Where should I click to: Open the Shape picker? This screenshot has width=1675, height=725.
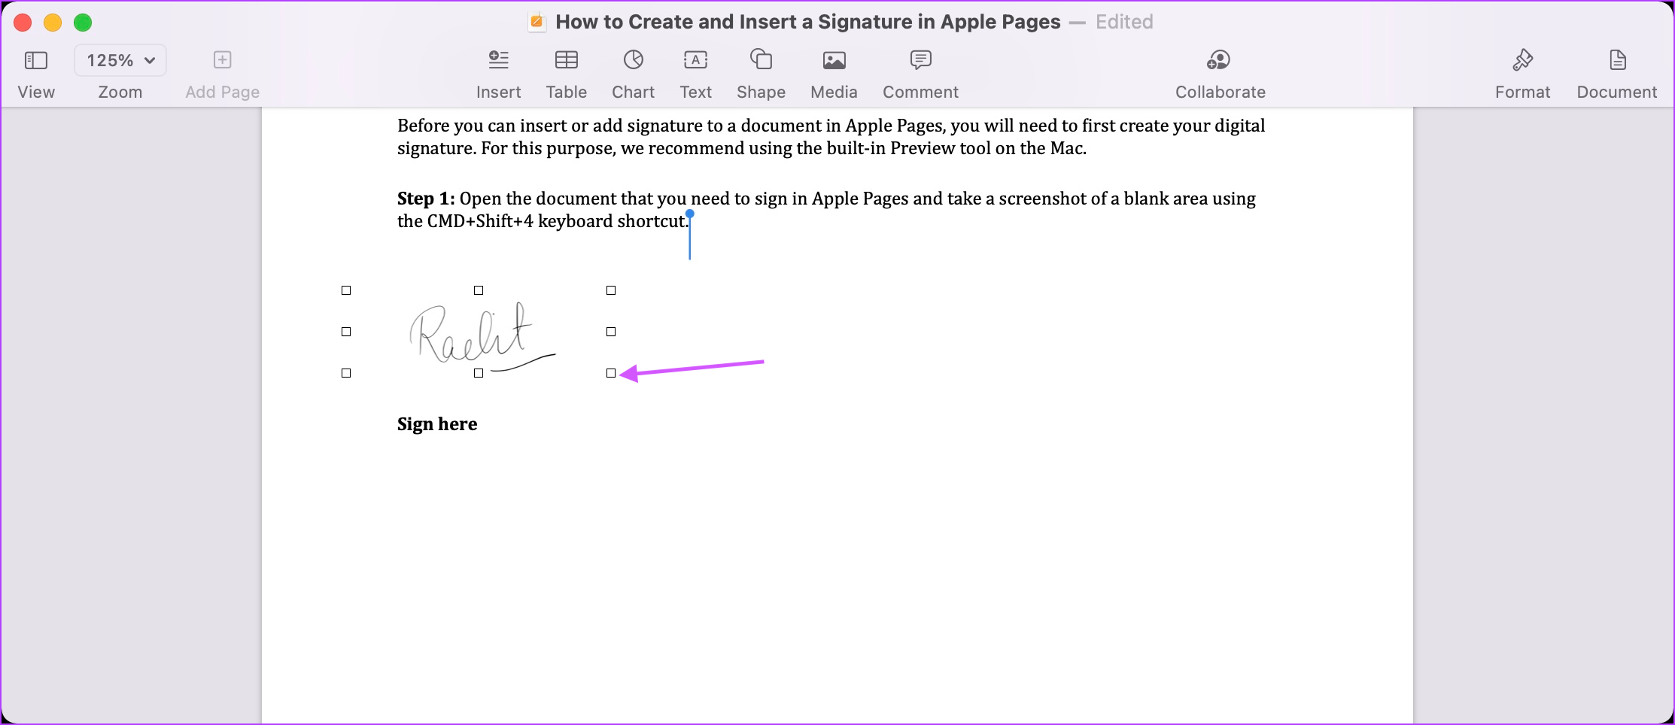click(x=761, y=59)
